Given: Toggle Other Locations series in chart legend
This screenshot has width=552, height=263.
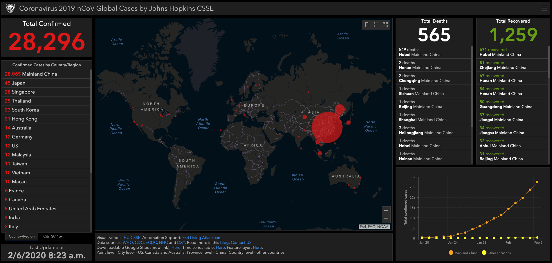Looking at the screenshot, I should coord(496,253).
